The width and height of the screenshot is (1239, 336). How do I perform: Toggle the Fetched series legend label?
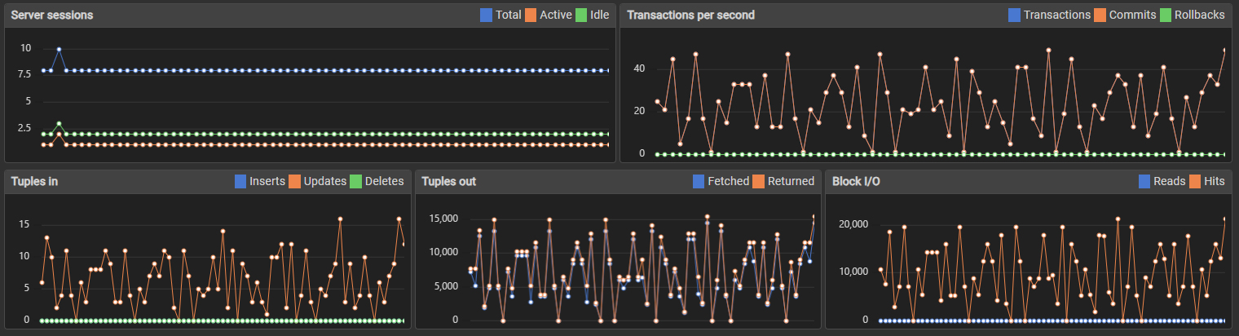[x=729, y=181]
